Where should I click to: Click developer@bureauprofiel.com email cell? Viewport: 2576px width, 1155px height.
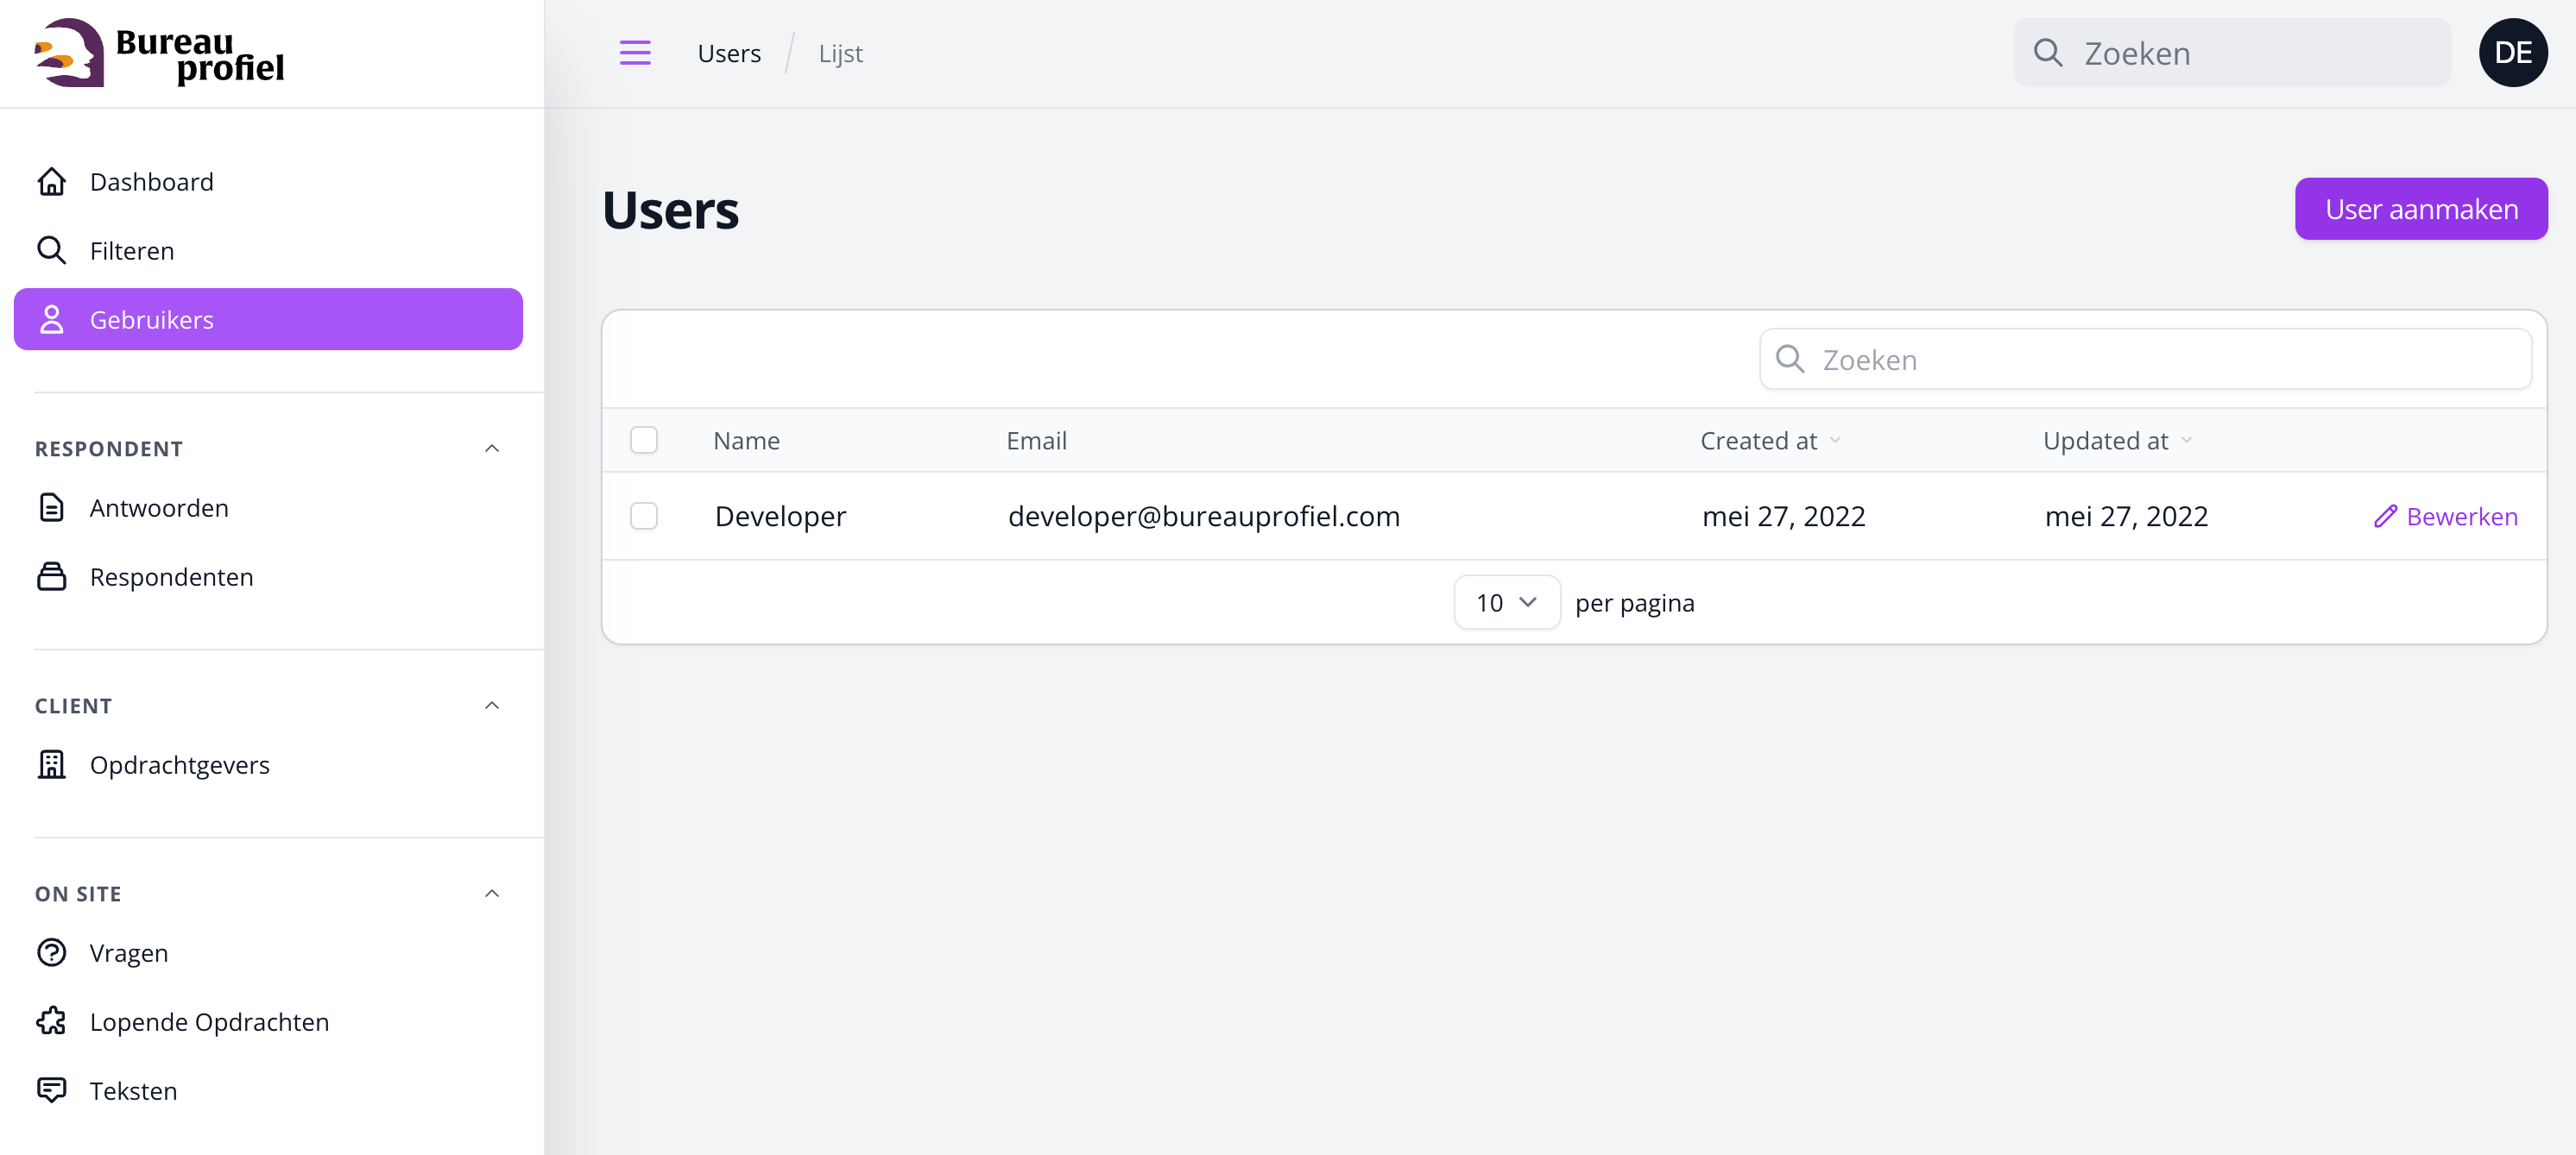tap(1203, 517)
